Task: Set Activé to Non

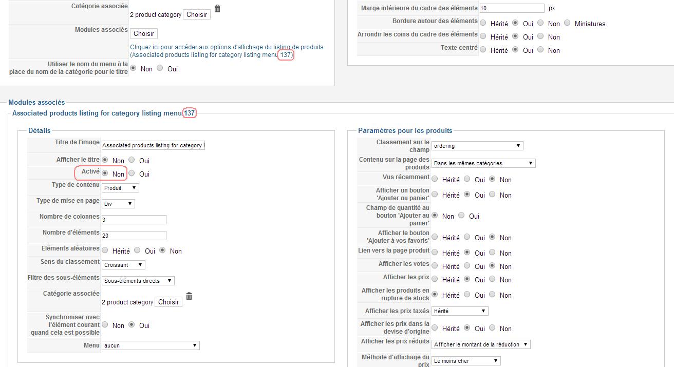Action: pos(105,173)
